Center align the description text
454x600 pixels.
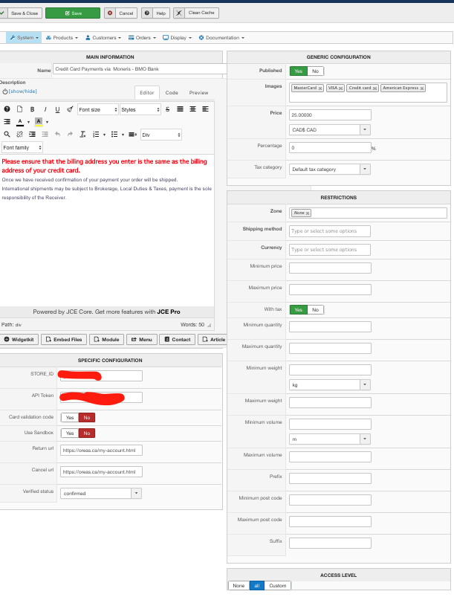(x=192, y=109)
